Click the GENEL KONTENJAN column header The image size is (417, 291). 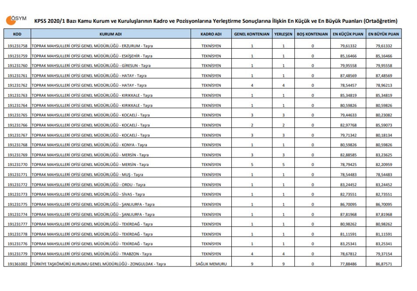point(252,34)
